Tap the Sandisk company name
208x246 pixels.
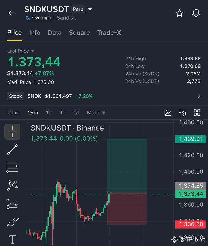[66, 18]
